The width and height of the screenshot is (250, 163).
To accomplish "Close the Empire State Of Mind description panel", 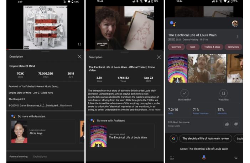I will coord(79,57).
